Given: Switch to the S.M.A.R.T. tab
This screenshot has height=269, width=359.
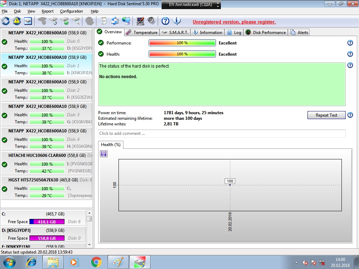Looking at the screenshot, I should 175,33.
